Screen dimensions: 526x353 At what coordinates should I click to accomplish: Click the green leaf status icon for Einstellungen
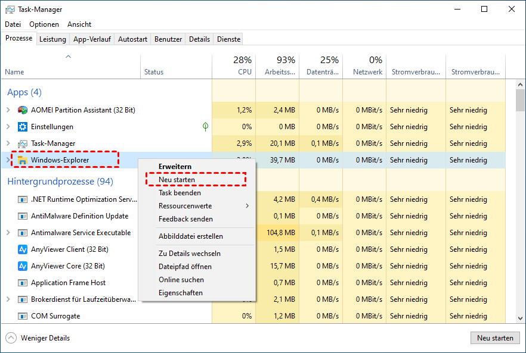click(x=205, y=127)
